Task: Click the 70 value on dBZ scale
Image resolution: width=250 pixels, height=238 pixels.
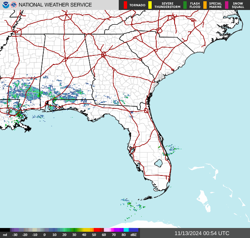Action: 114,235
